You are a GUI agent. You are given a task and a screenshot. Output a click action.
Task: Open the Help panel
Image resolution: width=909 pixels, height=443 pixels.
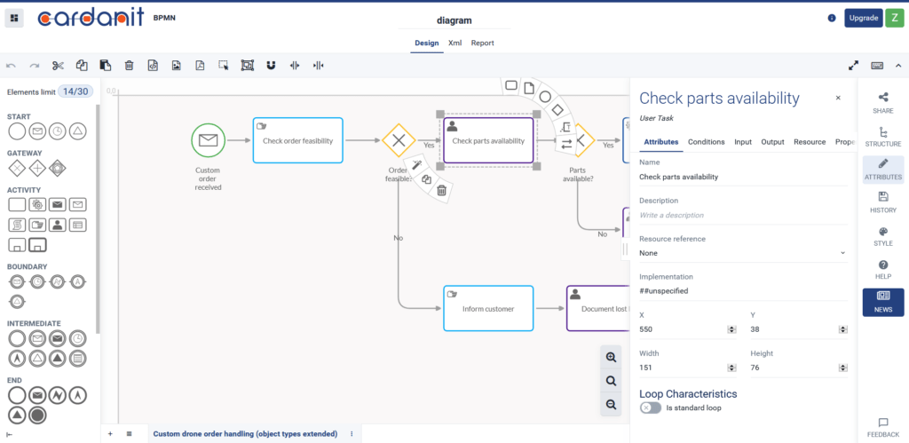click(883, 269)
